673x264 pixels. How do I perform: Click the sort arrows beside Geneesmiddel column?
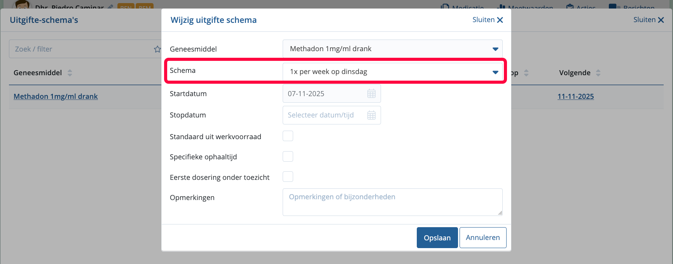point(70,73)
